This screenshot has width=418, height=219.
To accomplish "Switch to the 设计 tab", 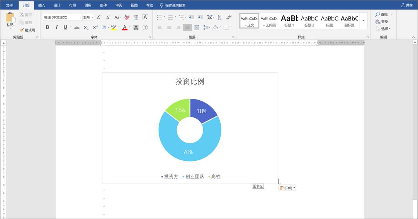I will click(x=57, y=5).
